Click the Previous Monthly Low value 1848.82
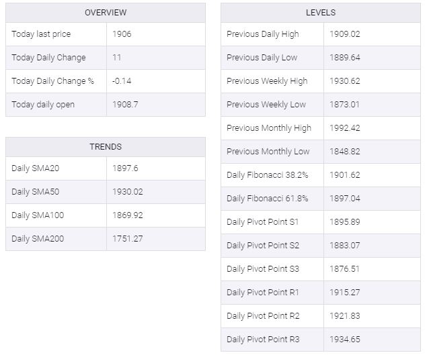 345,152
